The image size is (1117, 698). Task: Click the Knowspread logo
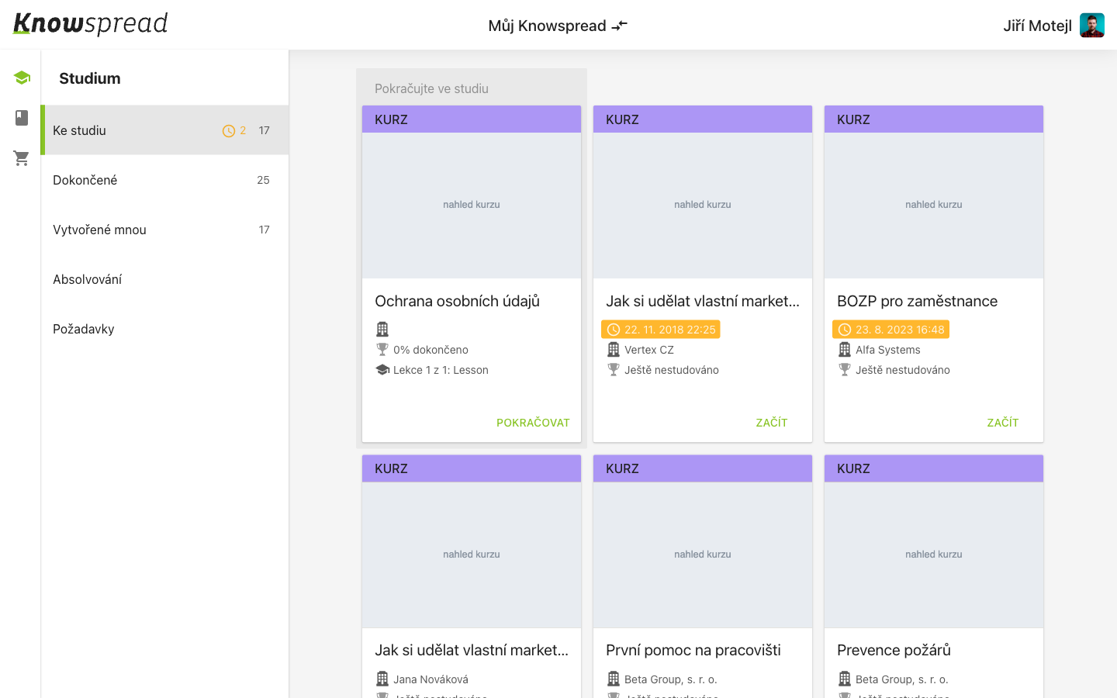click(x=91, y=24)
